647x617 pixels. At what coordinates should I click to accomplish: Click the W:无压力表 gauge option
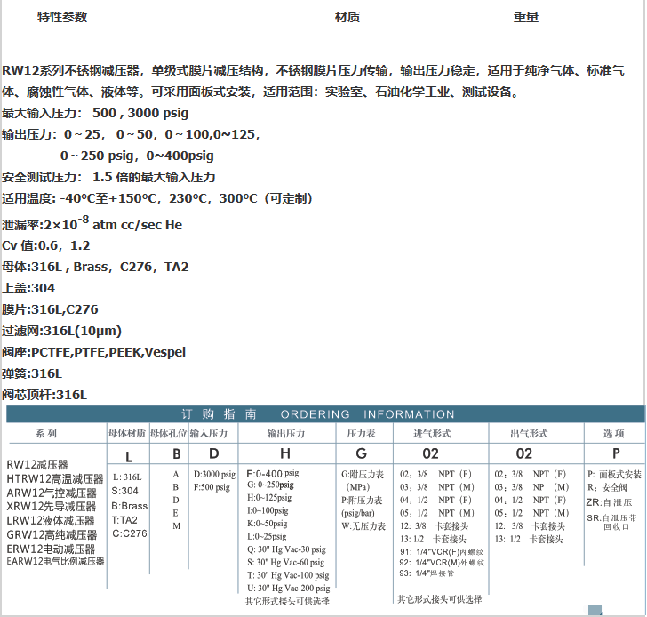[x=363, y=526]
